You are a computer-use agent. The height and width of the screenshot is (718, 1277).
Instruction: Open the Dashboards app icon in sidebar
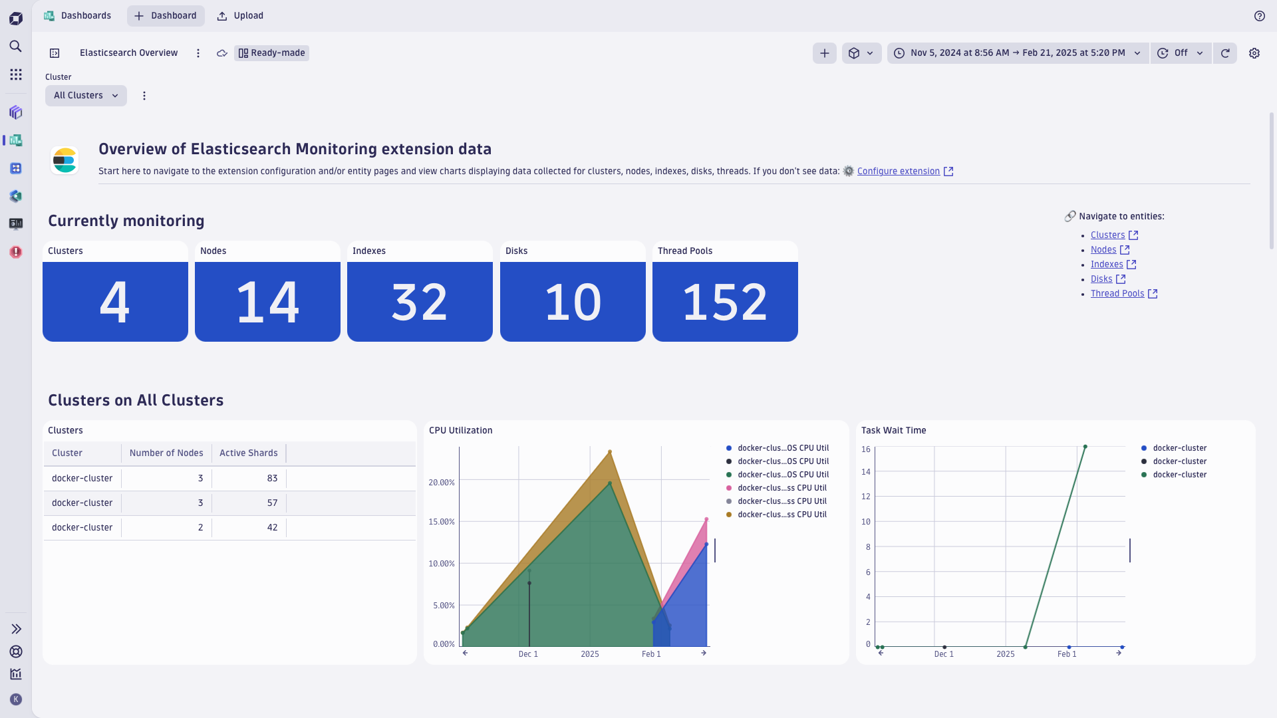pos(16,140)
